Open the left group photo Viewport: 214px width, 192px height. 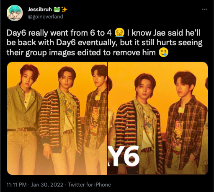(57, 118)
